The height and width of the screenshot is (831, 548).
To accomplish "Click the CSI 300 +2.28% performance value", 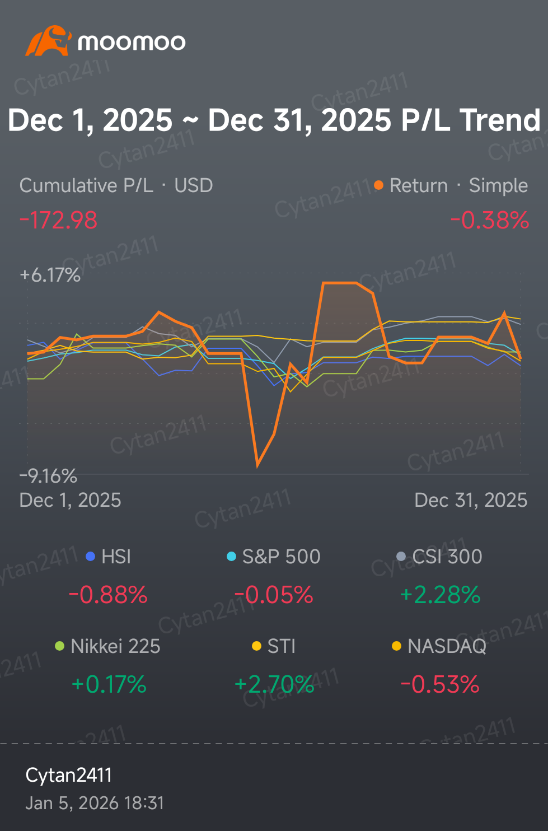I will [x=441, y=595].
